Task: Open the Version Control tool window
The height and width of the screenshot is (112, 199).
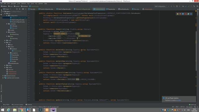Action: [17, 105]
